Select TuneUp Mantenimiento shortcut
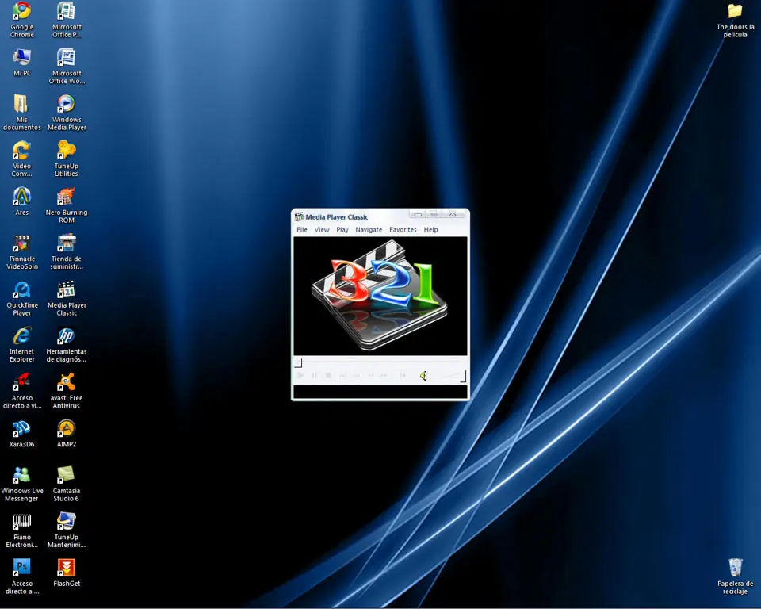 click(x=67, y=530)
